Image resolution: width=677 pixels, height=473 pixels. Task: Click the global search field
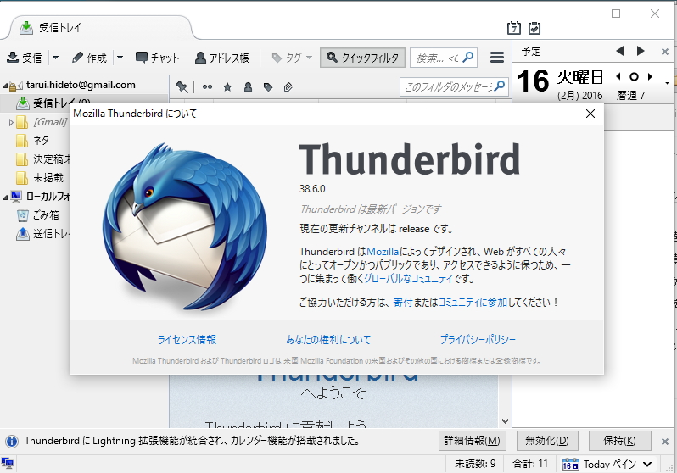[x=443, y=58]
